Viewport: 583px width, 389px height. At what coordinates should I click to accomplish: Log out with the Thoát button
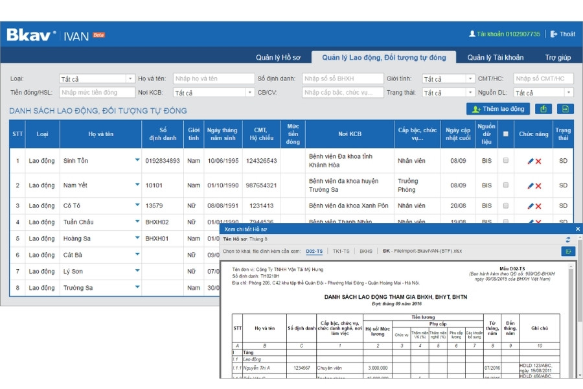point(562,34)
